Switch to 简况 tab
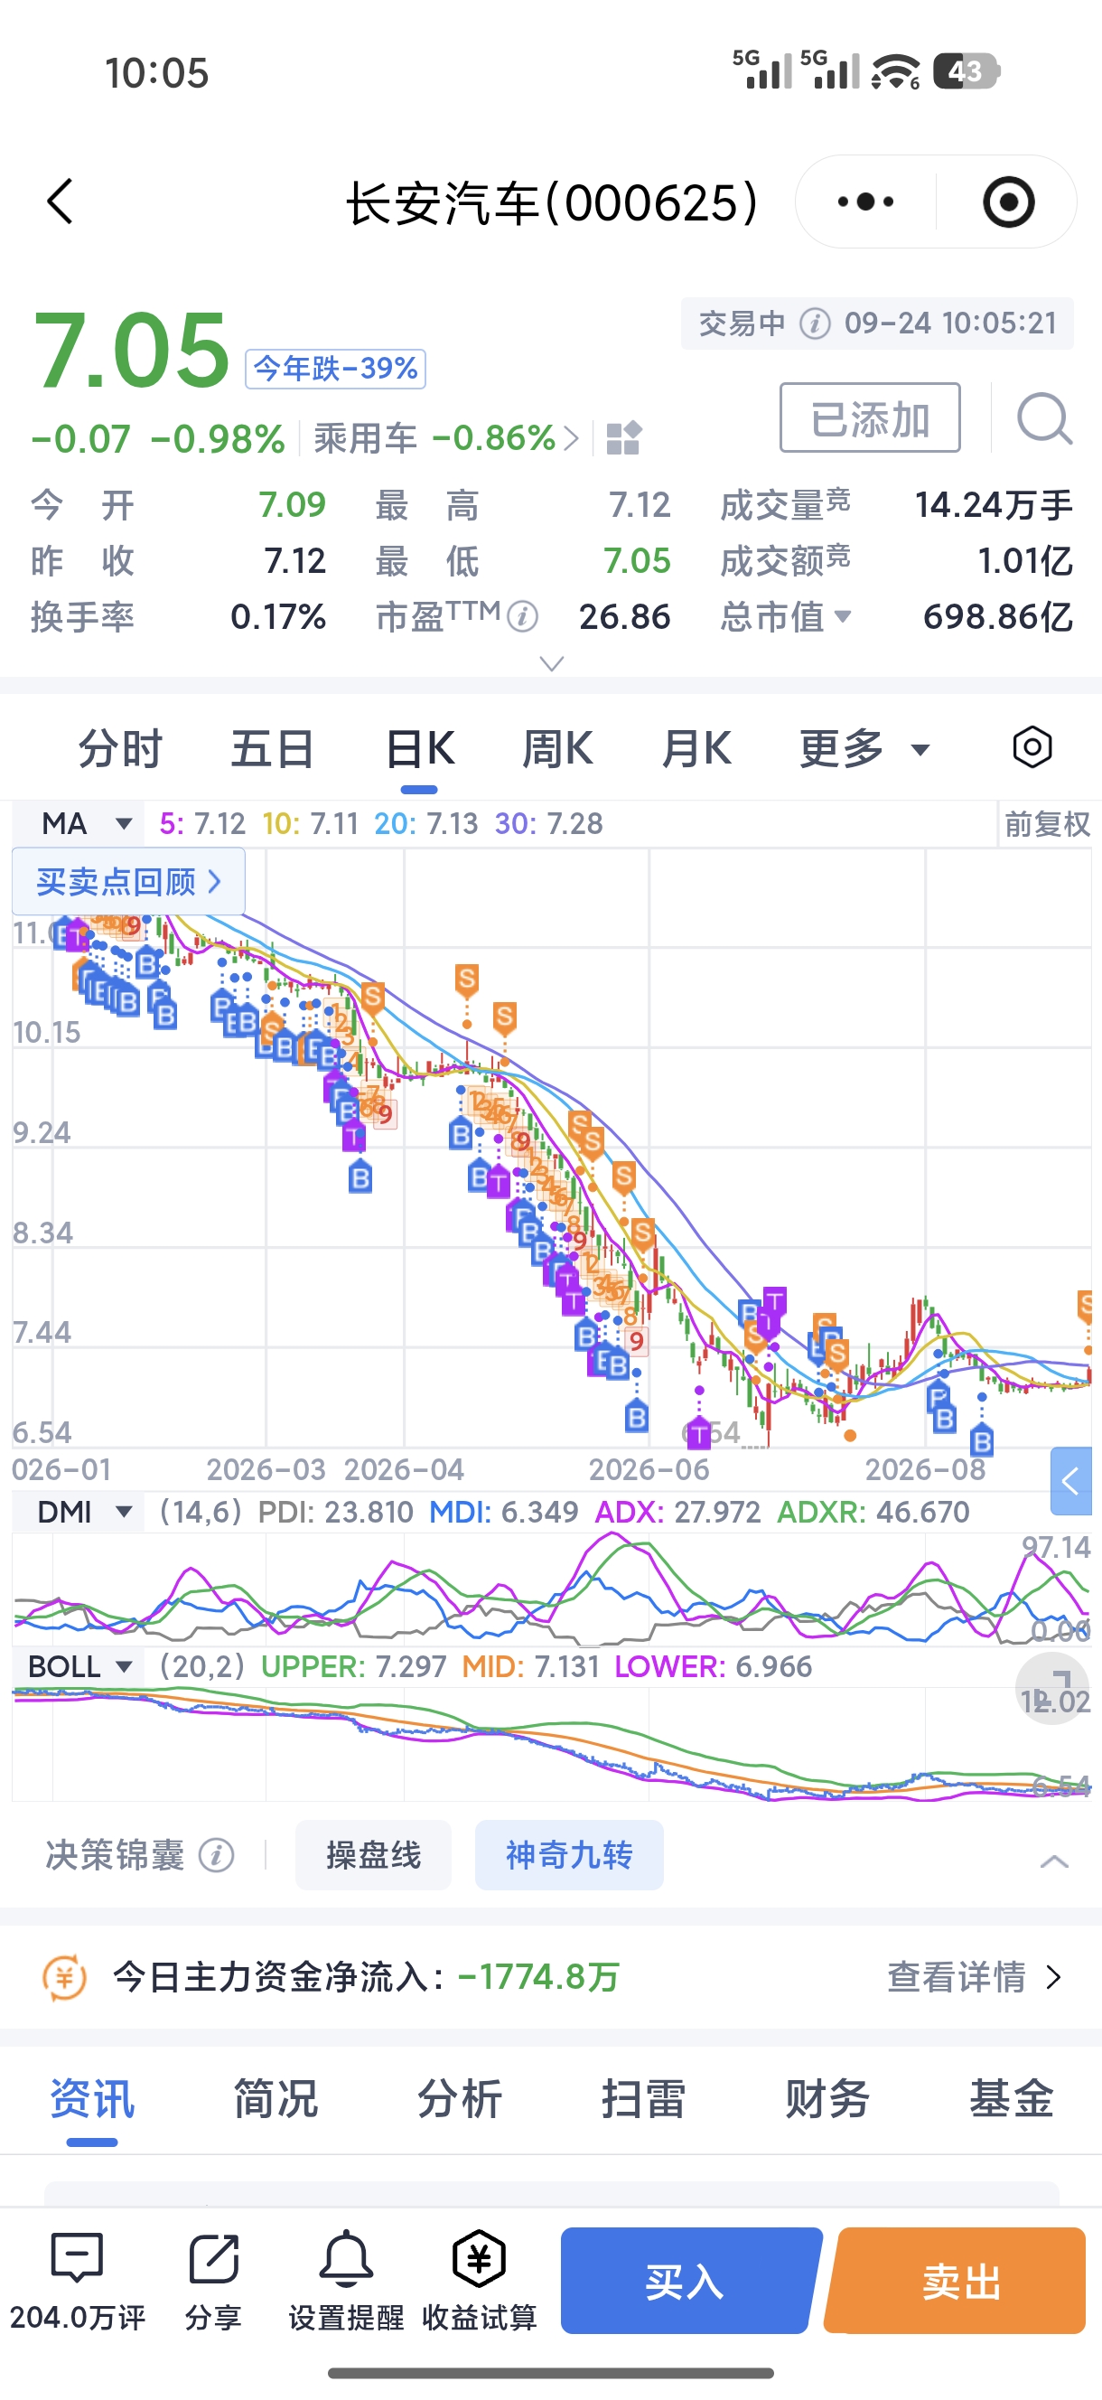 coord(275,2099)
